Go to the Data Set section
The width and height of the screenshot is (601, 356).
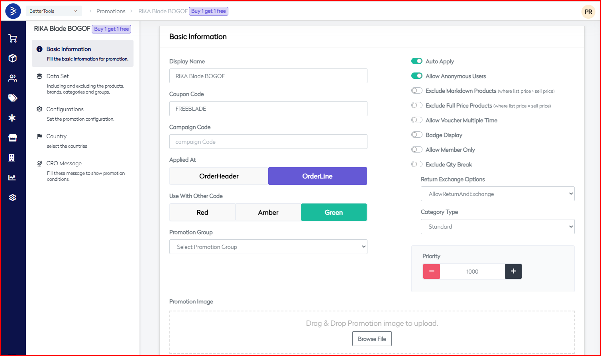(x=58, y=76)
